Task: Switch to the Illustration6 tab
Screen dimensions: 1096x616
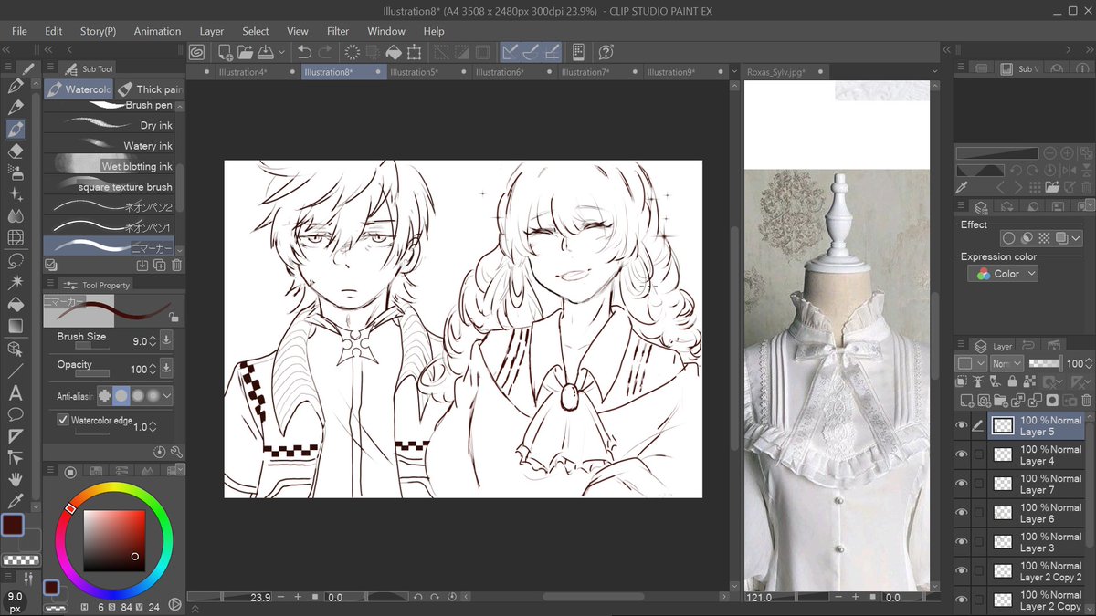Action: (x=500, y=72)
